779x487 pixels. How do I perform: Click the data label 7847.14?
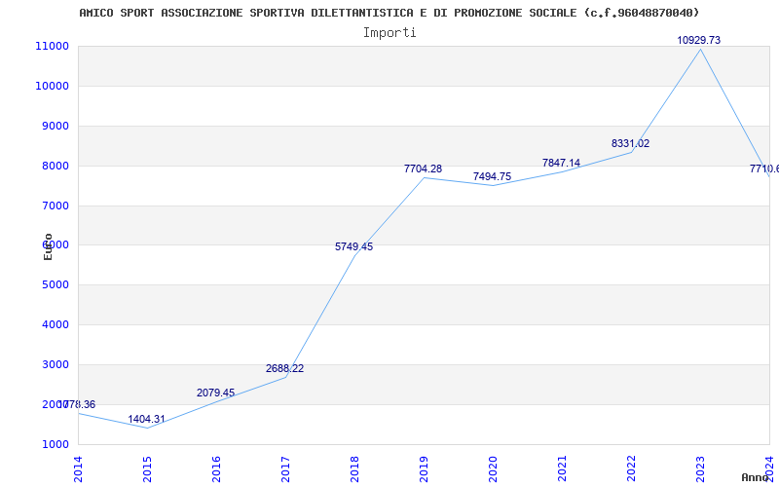[561, 163]
